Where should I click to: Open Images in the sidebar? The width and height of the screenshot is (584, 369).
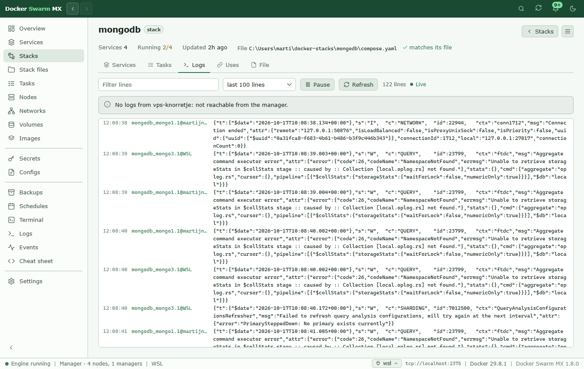click(x=44, y=138)
